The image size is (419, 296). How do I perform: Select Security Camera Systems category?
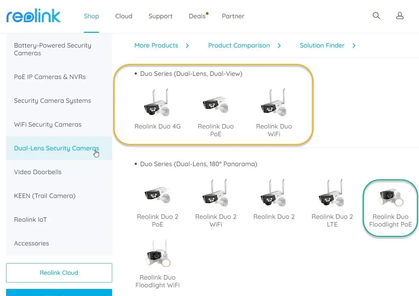pos(59,101)
